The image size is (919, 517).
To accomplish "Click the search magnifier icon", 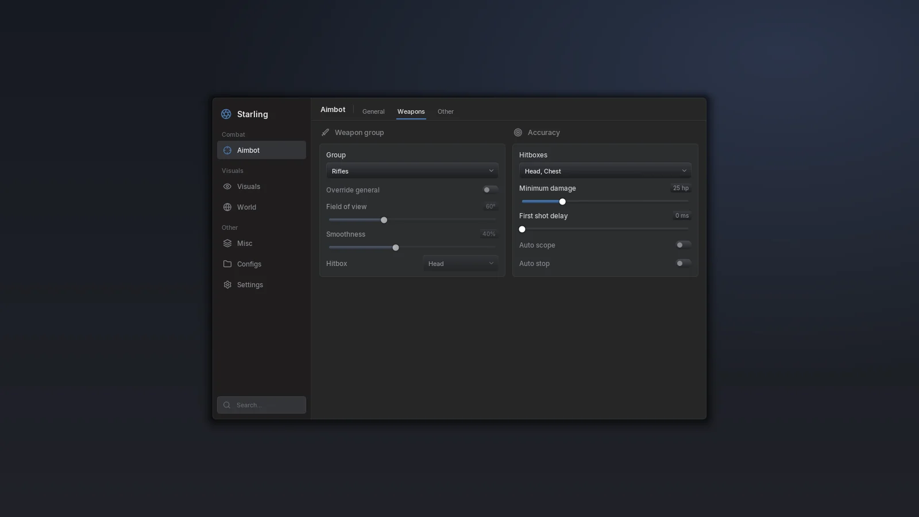I will (x=227, y=405).
